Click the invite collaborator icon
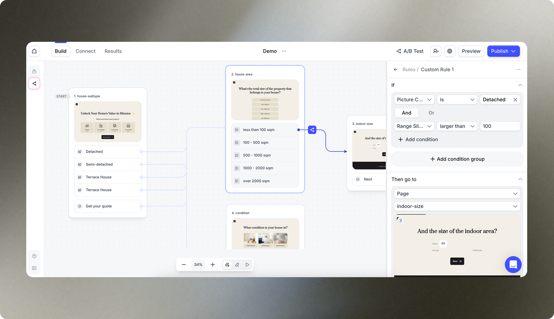The width and height of the screenshot is (554, 319). coord(436,51)
